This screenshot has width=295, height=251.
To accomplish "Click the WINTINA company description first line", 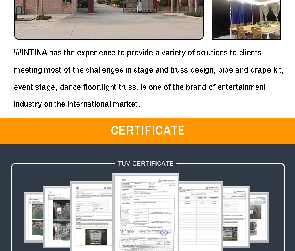I will 138,53.
